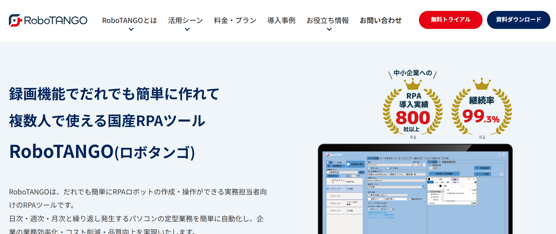The image size is (556, 234).
Task: Click the 継続率 99.3% laurel badge
Action: click(x=482, y=107)
